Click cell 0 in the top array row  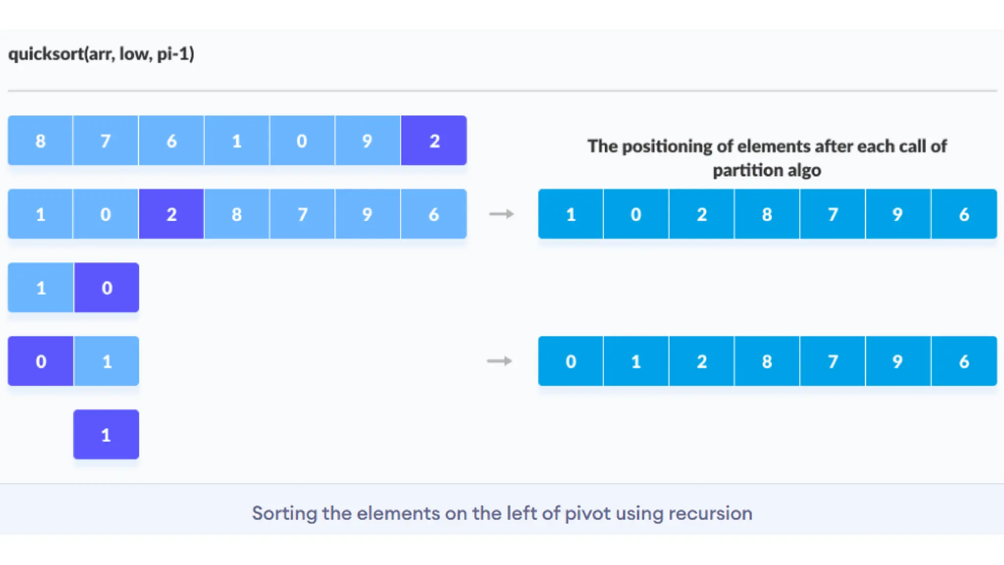[302, 140]
